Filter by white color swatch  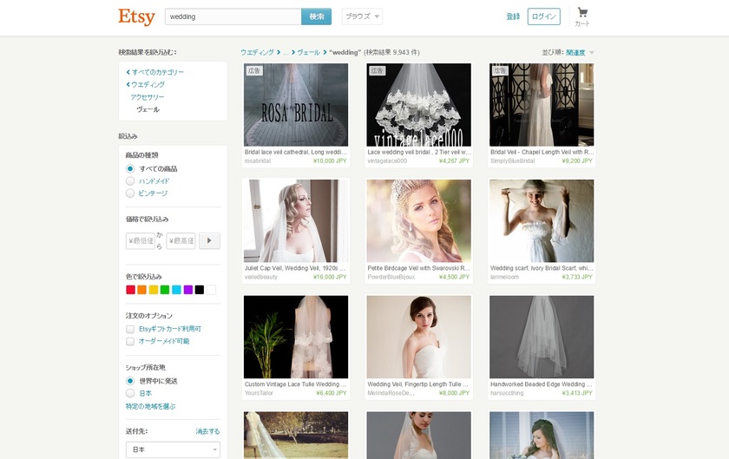[x=211, y=290]
